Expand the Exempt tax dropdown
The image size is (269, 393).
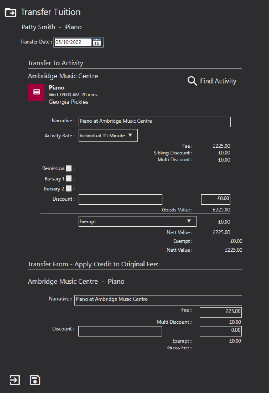pos(137,221)
